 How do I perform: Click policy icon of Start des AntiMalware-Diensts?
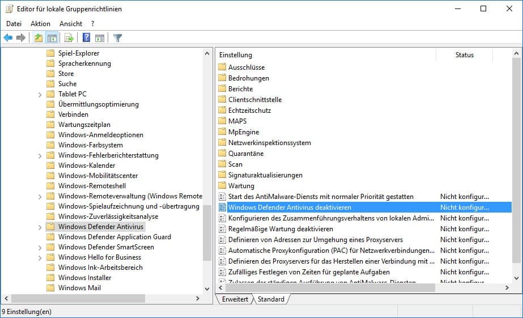tap(222, 197)
